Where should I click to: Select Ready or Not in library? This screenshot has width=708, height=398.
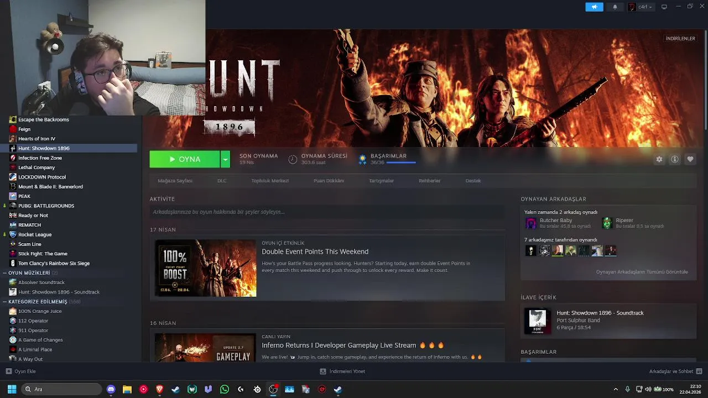pos(33,216)
